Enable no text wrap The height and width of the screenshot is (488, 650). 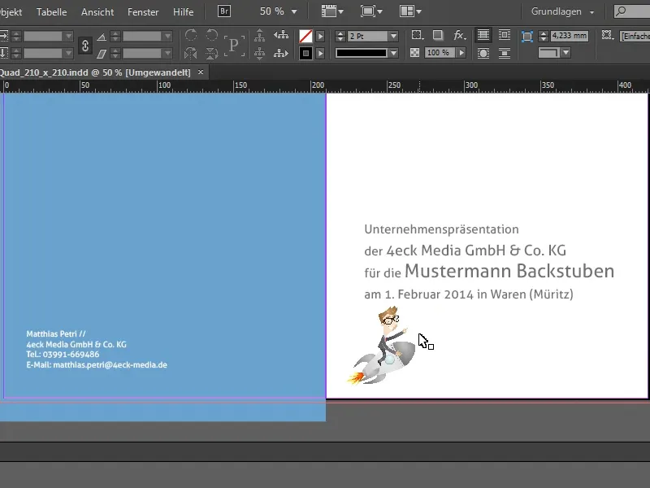pyautogui.click(x=483, y=35)
